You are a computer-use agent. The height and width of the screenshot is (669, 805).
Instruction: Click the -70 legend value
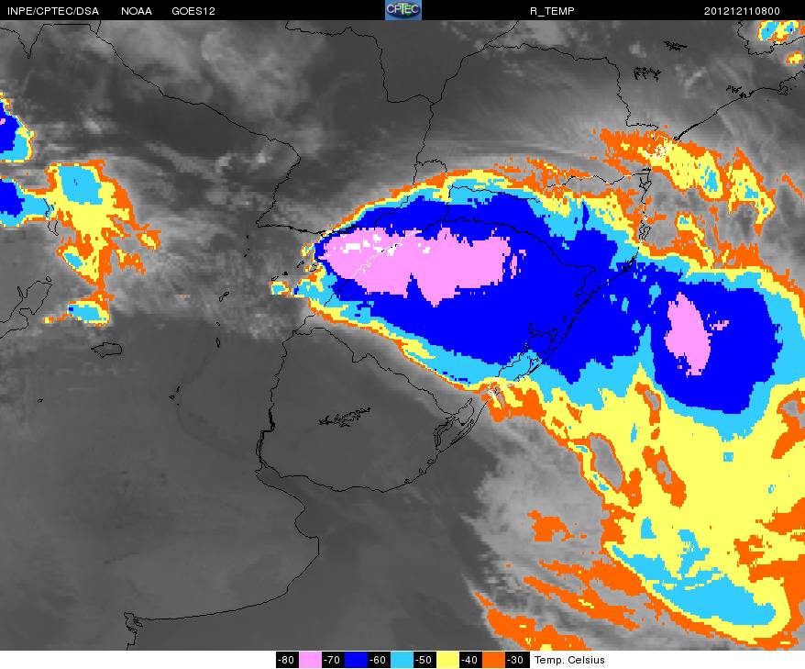333,660
